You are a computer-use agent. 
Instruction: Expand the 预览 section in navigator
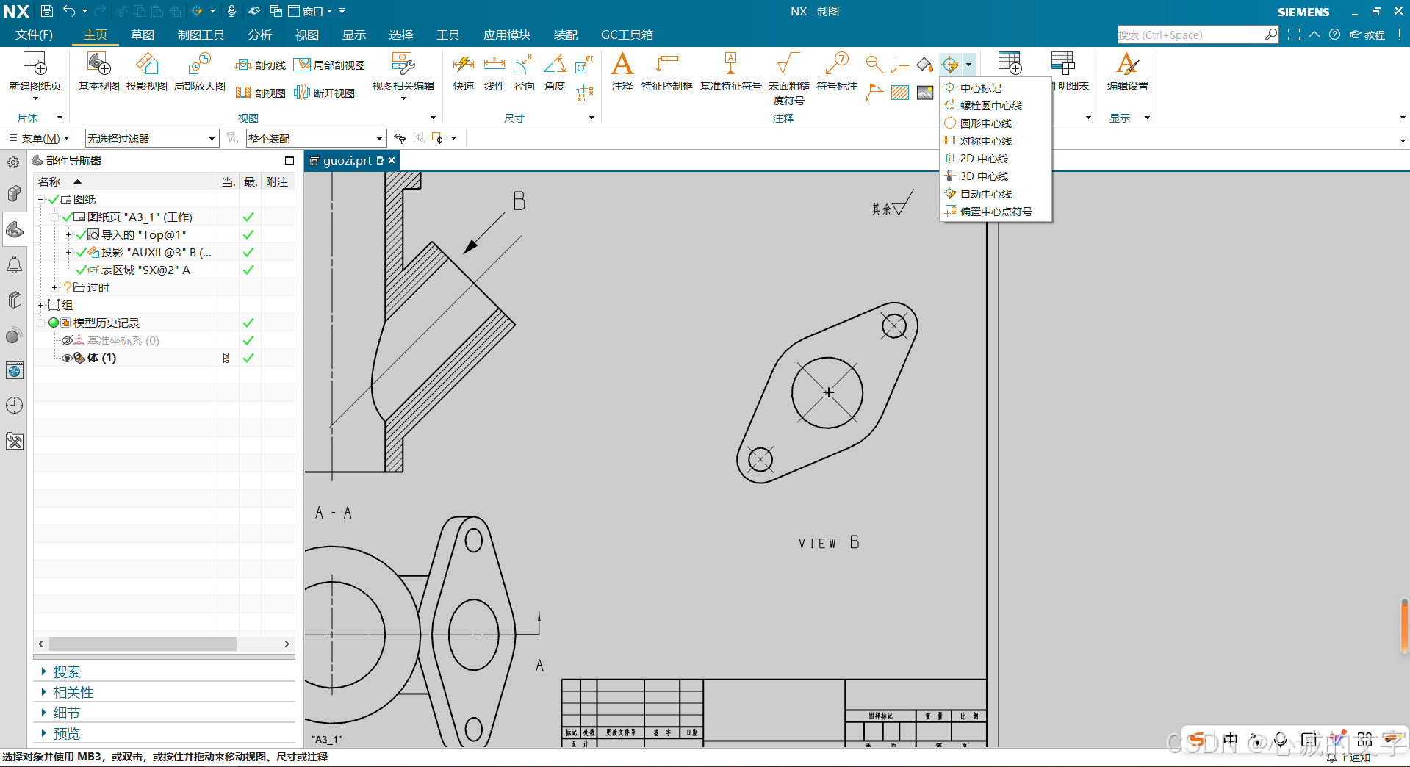(x=43, y=733)
